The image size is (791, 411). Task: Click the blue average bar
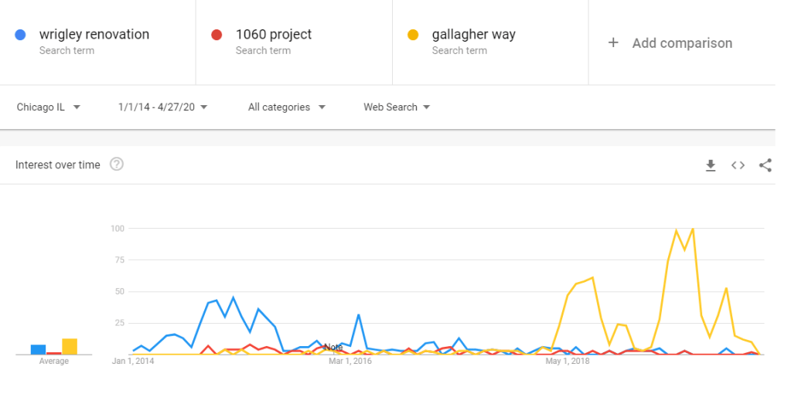(38, 349)
